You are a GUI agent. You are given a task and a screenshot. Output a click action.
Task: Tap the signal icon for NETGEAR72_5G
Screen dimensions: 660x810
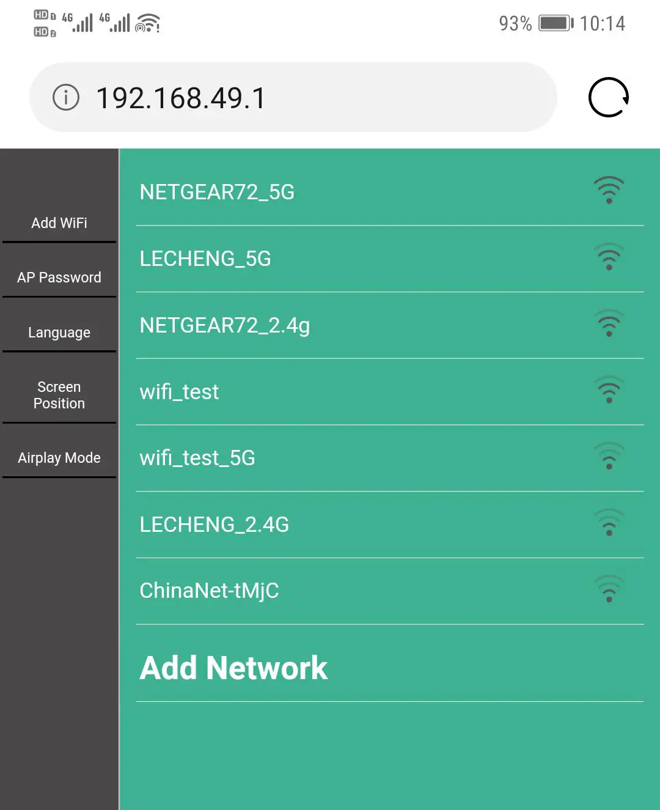point(609,190)
